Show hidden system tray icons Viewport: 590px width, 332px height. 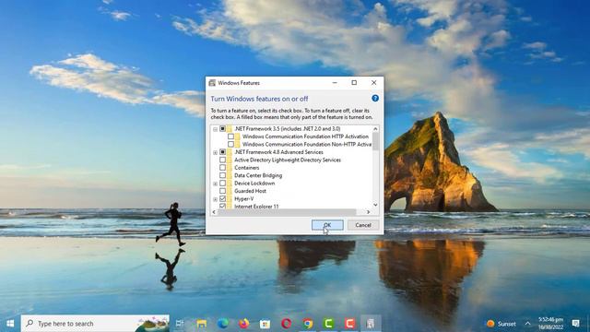tap(527, 324)
